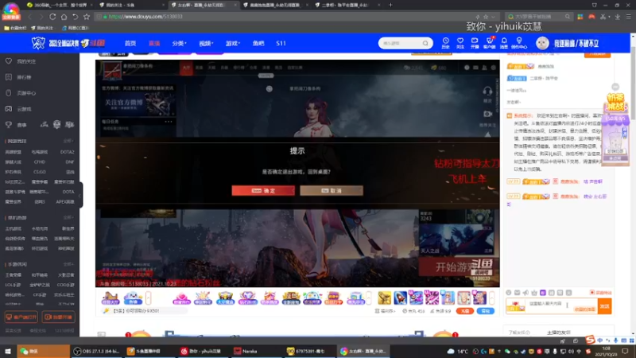Confirm exit with the red 确定 button

pyautogui.click(x=263, y=190)
